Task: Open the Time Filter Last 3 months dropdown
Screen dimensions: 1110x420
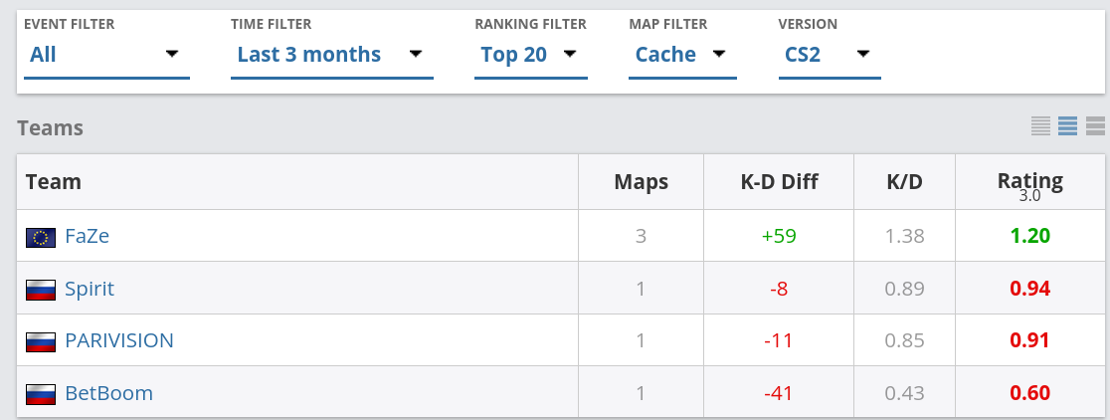Action: coord(331,55)
